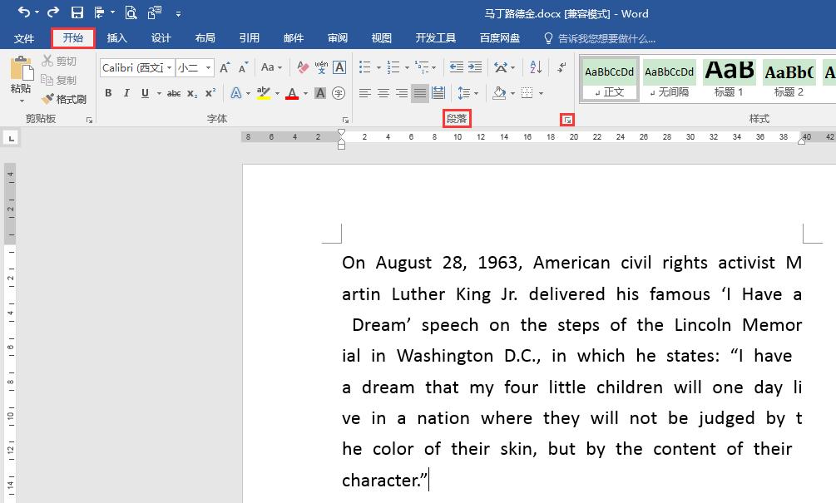
Task: Apply bullet list
Action: [364, 67]
